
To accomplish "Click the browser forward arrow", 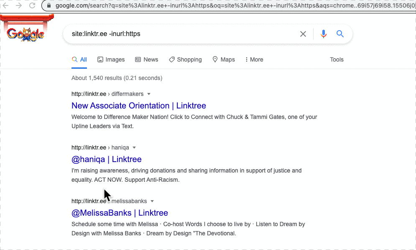I will (x=18, y=5).
